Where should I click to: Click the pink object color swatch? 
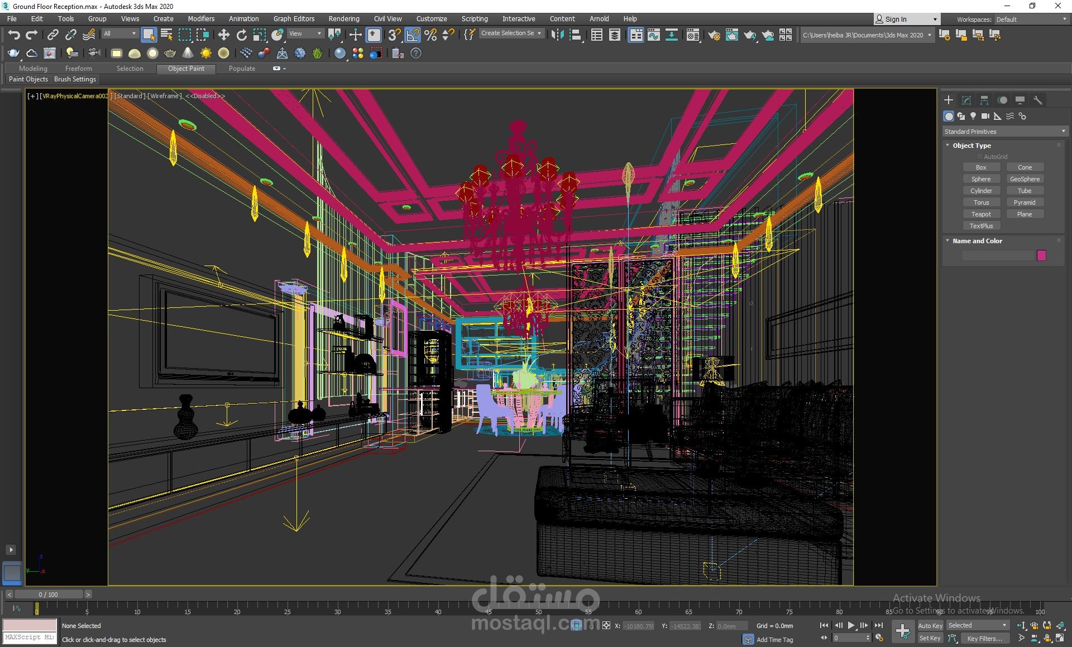pos(1041,255)
